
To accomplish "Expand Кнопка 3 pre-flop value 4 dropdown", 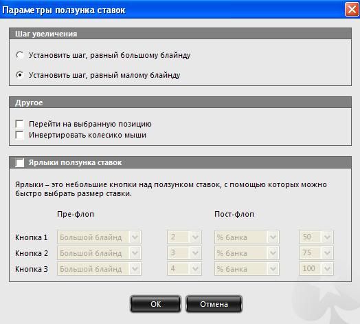I will (184, 268).
